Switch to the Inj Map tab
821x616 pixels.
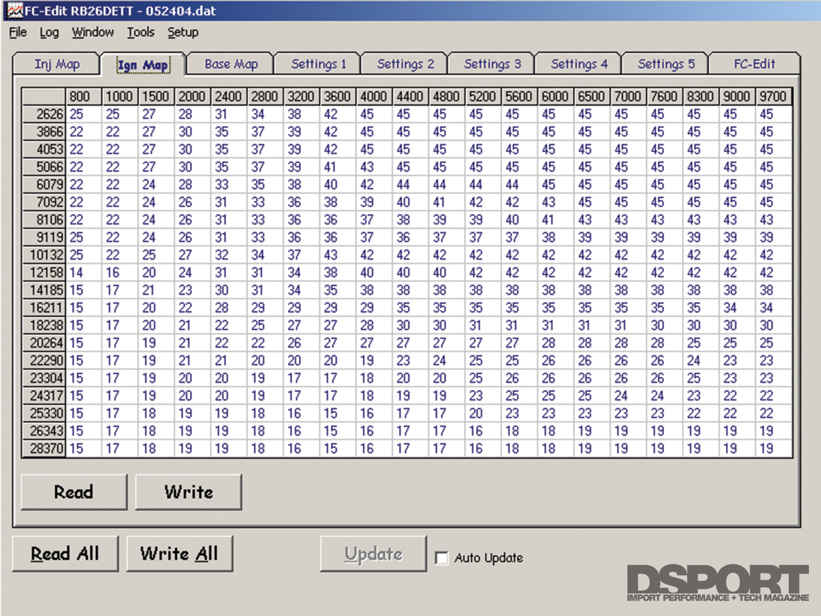pyautogui.click(x=57, y=64)
